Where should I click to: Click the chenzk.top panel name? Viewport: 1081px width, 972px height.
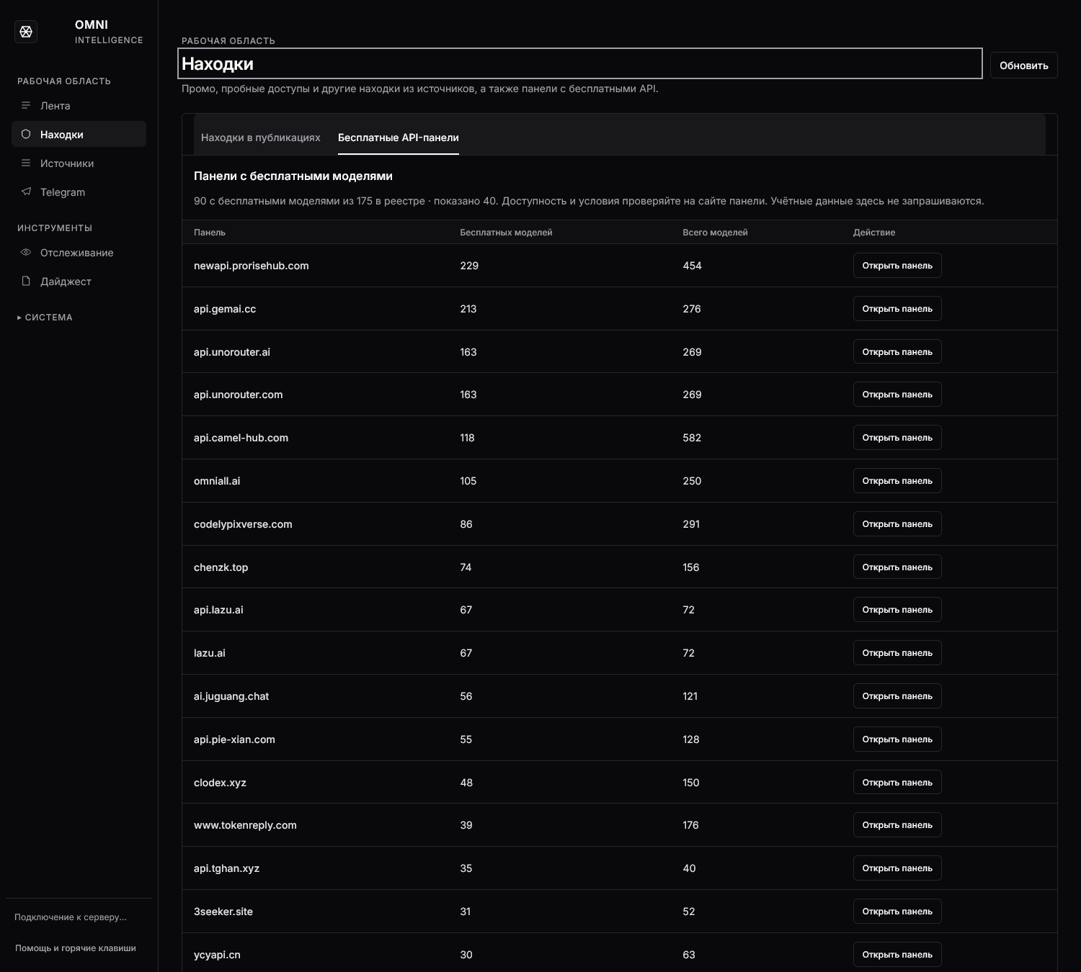coord(221,567)
